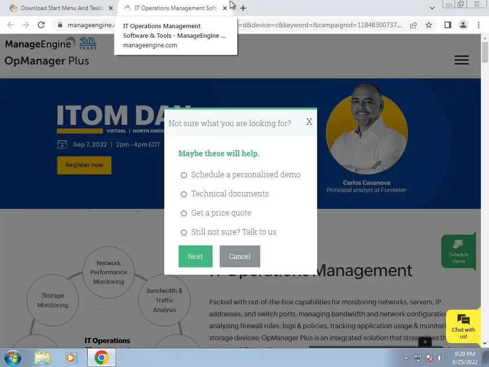
Task: Open the tab search dropdown chevron
Action: coord(432,8)
